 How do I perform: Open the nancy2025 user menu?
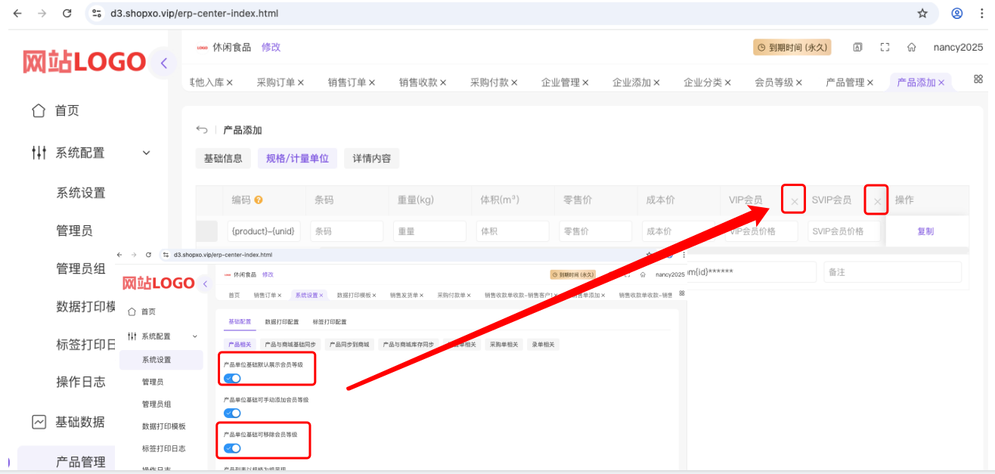point(958,47)
